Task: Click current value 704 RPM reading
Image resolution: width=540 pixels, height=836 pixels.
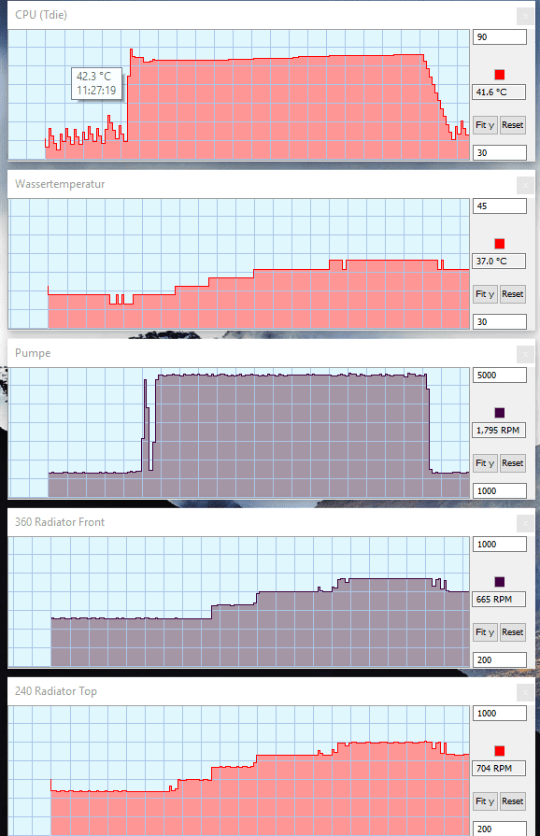Action: [x=499, y=769]
